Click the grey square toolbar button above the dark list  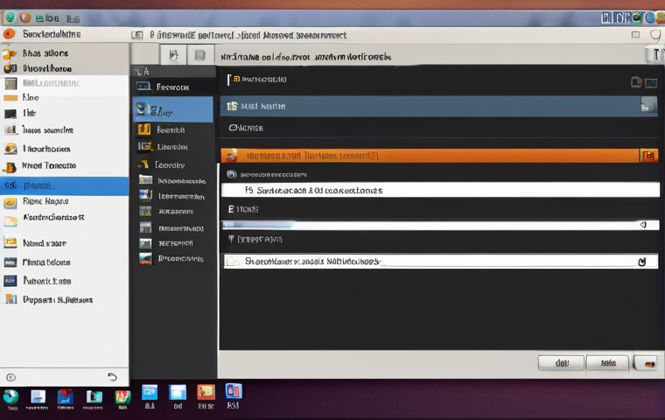pyautogui.click(x=199, y=55)
